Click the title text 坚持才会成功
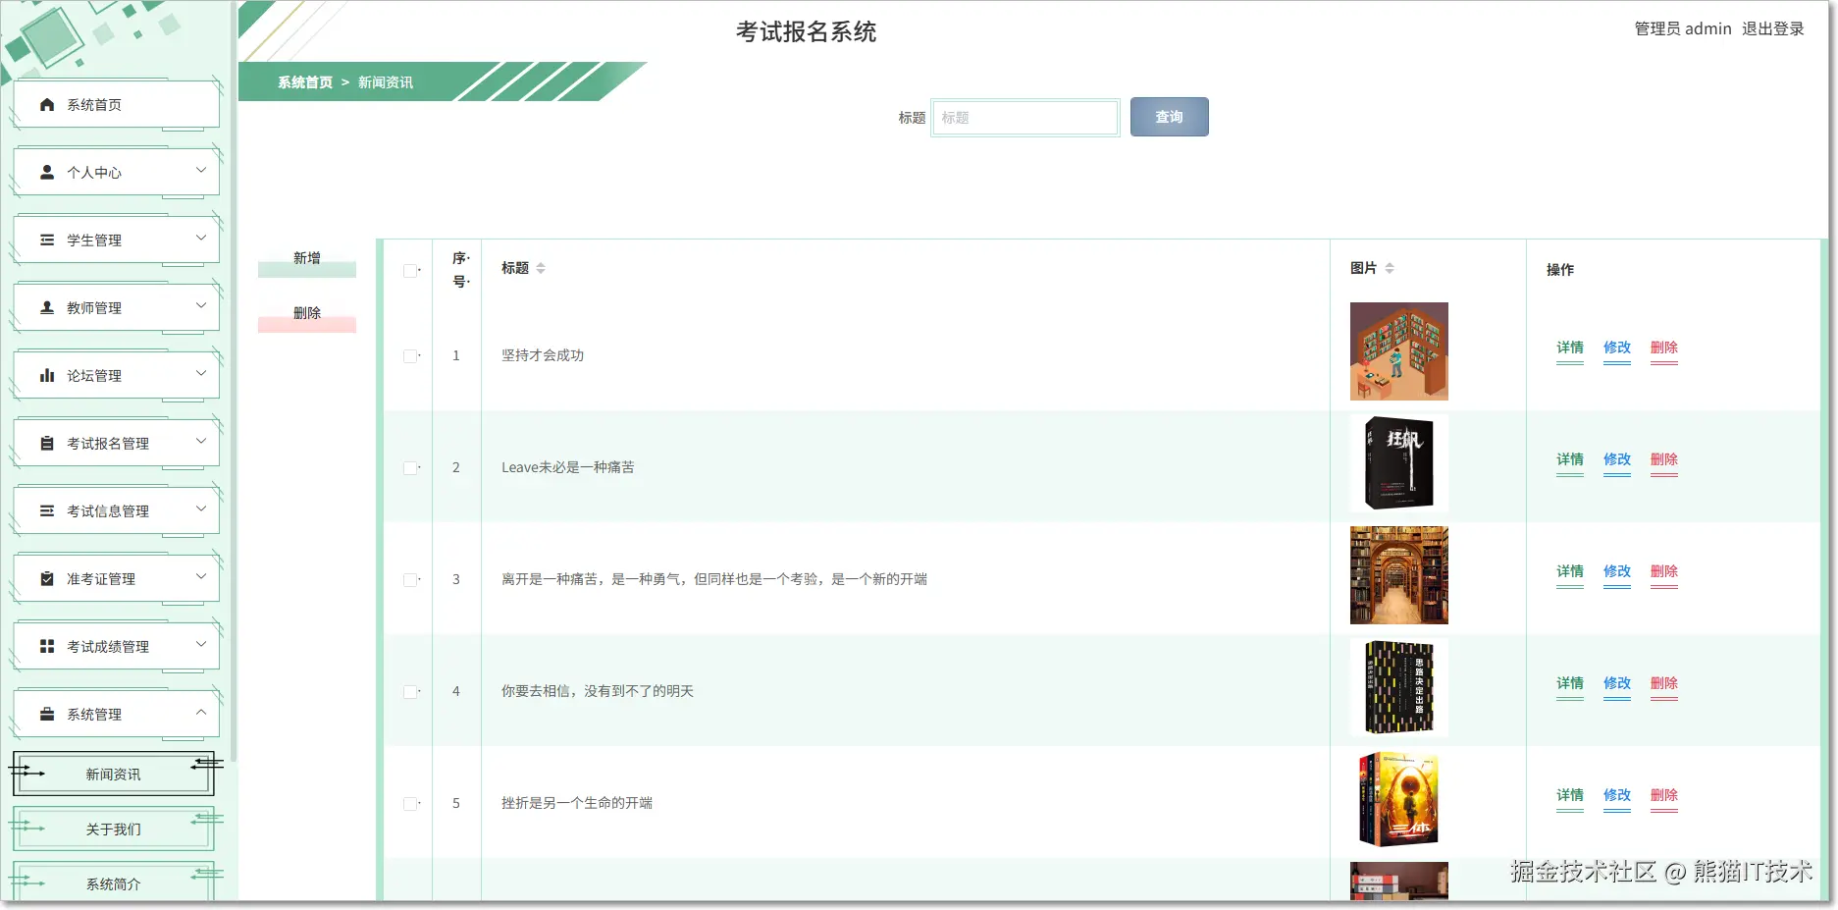Screen dimensions: 1838x910 pos(543,355)
